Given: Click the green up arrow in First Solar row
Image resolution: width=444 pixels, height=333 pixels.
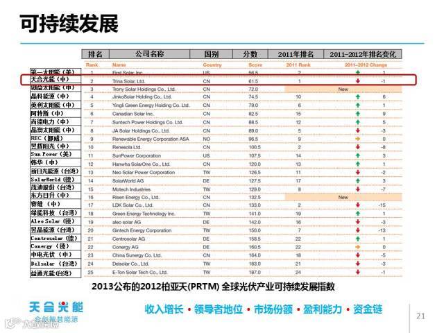Looking at the screenshot, I should click(358, 72).
